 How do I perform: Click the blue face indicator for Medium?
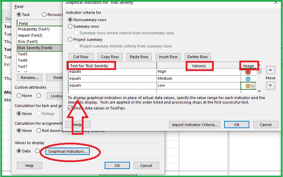point(248,79)
